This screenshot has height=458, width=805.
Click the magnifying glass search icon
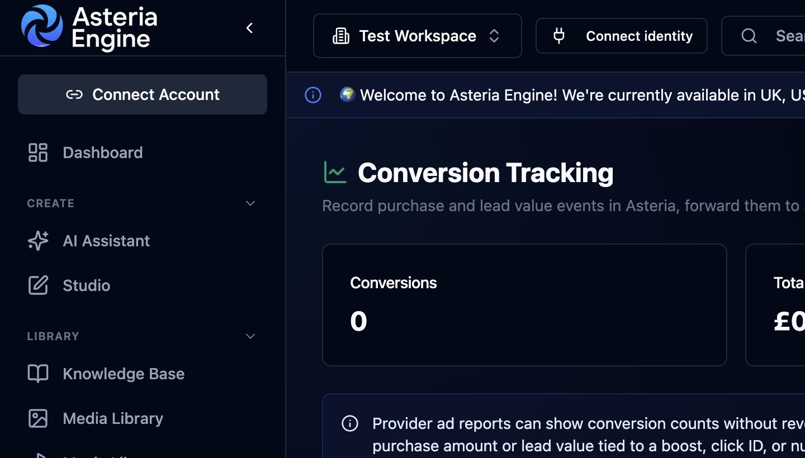749,36
